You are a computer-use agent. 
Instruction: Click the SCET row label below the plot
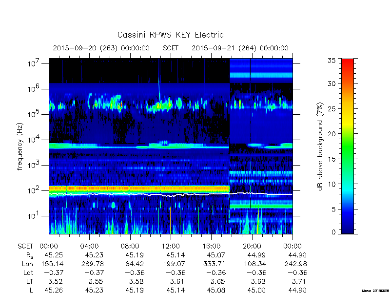[25, 246]
